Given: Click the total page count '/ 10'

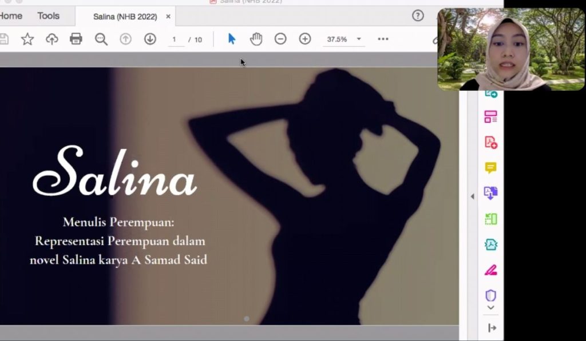Looking at the screenshot, I should 195,39.
